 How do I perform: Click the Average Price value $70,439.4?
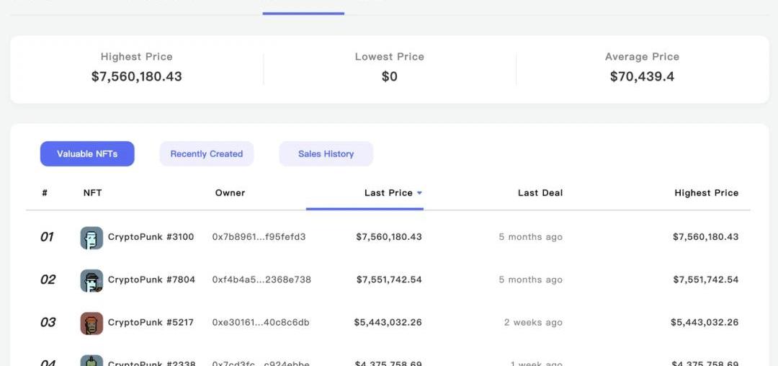click(642, 76)
